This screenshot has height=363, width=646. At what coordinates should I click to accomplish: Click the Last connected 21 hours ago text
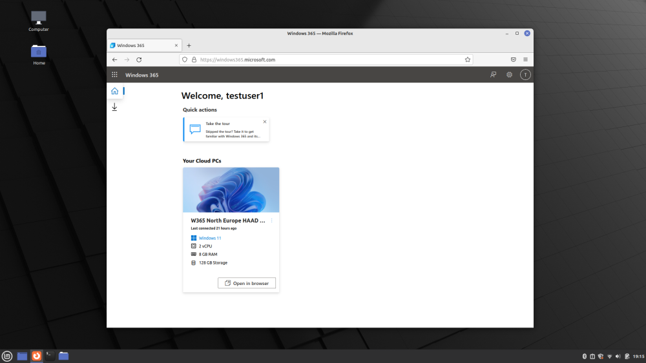click(213, 229)
